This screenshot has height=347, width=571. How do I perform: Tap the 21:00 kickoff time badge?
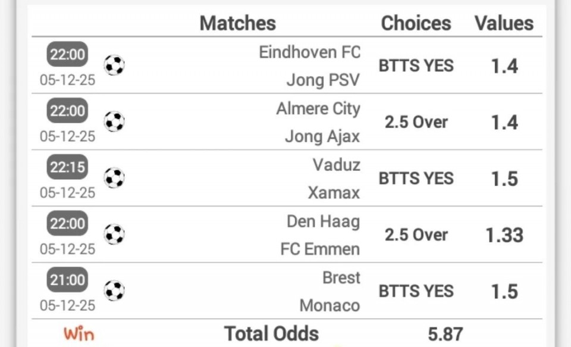pyautogui.click(x=67, y=280)
